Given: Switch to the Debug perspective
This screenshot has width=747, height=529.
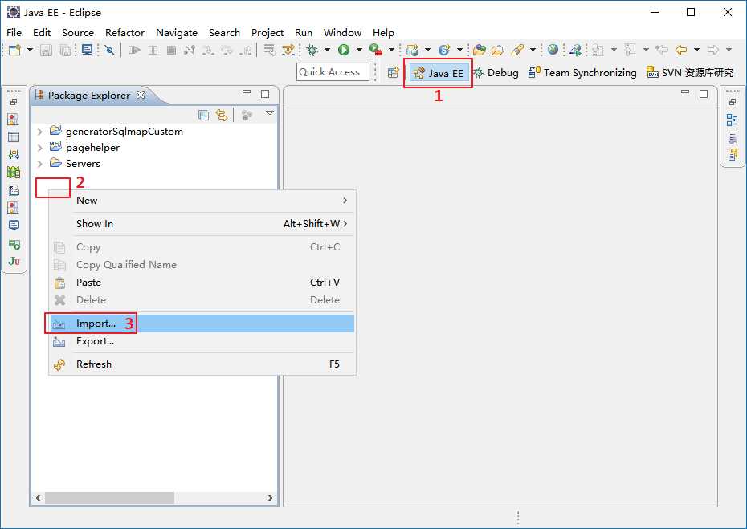Looking at the screenshot, I should (x=496, y=73).
